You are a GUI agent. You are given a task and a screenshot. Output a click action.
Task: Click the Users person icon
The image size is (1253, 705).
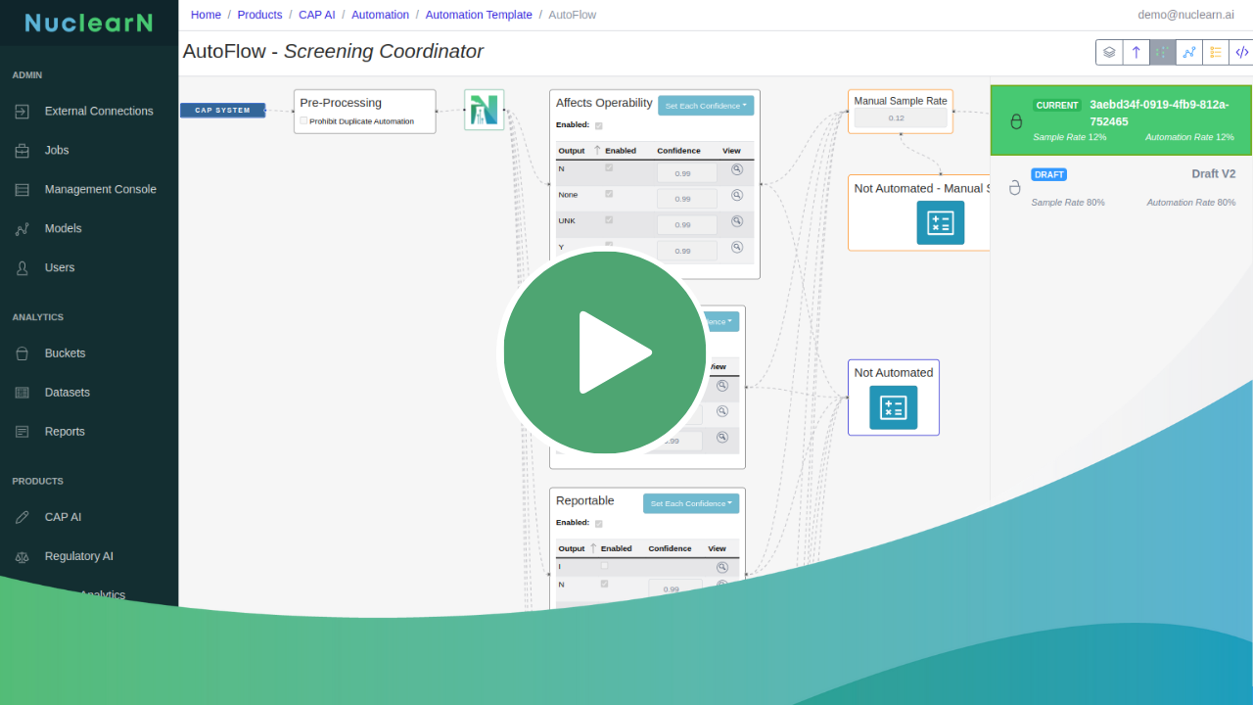[x=23, y=268]
